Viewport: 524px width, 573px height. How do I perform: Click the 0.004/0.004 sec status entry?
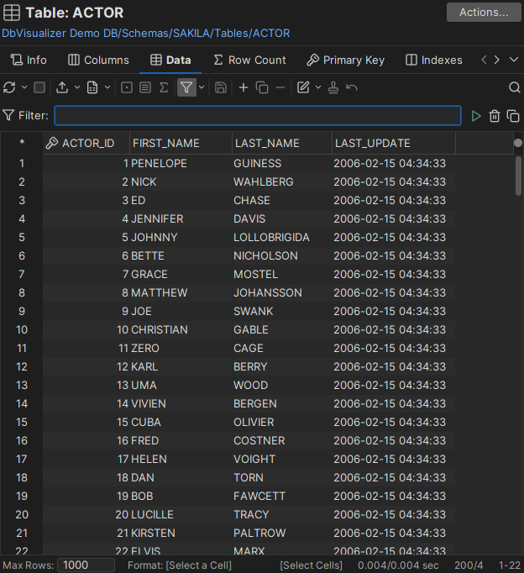(x=398, y=565)
